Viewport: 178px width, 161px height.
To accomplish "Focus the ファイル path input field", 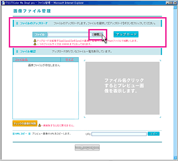I will click(x=70, y=35).
